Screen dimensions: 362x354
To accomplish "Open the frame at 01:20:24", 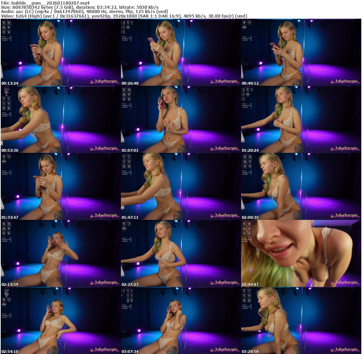I will coord(301,119).
